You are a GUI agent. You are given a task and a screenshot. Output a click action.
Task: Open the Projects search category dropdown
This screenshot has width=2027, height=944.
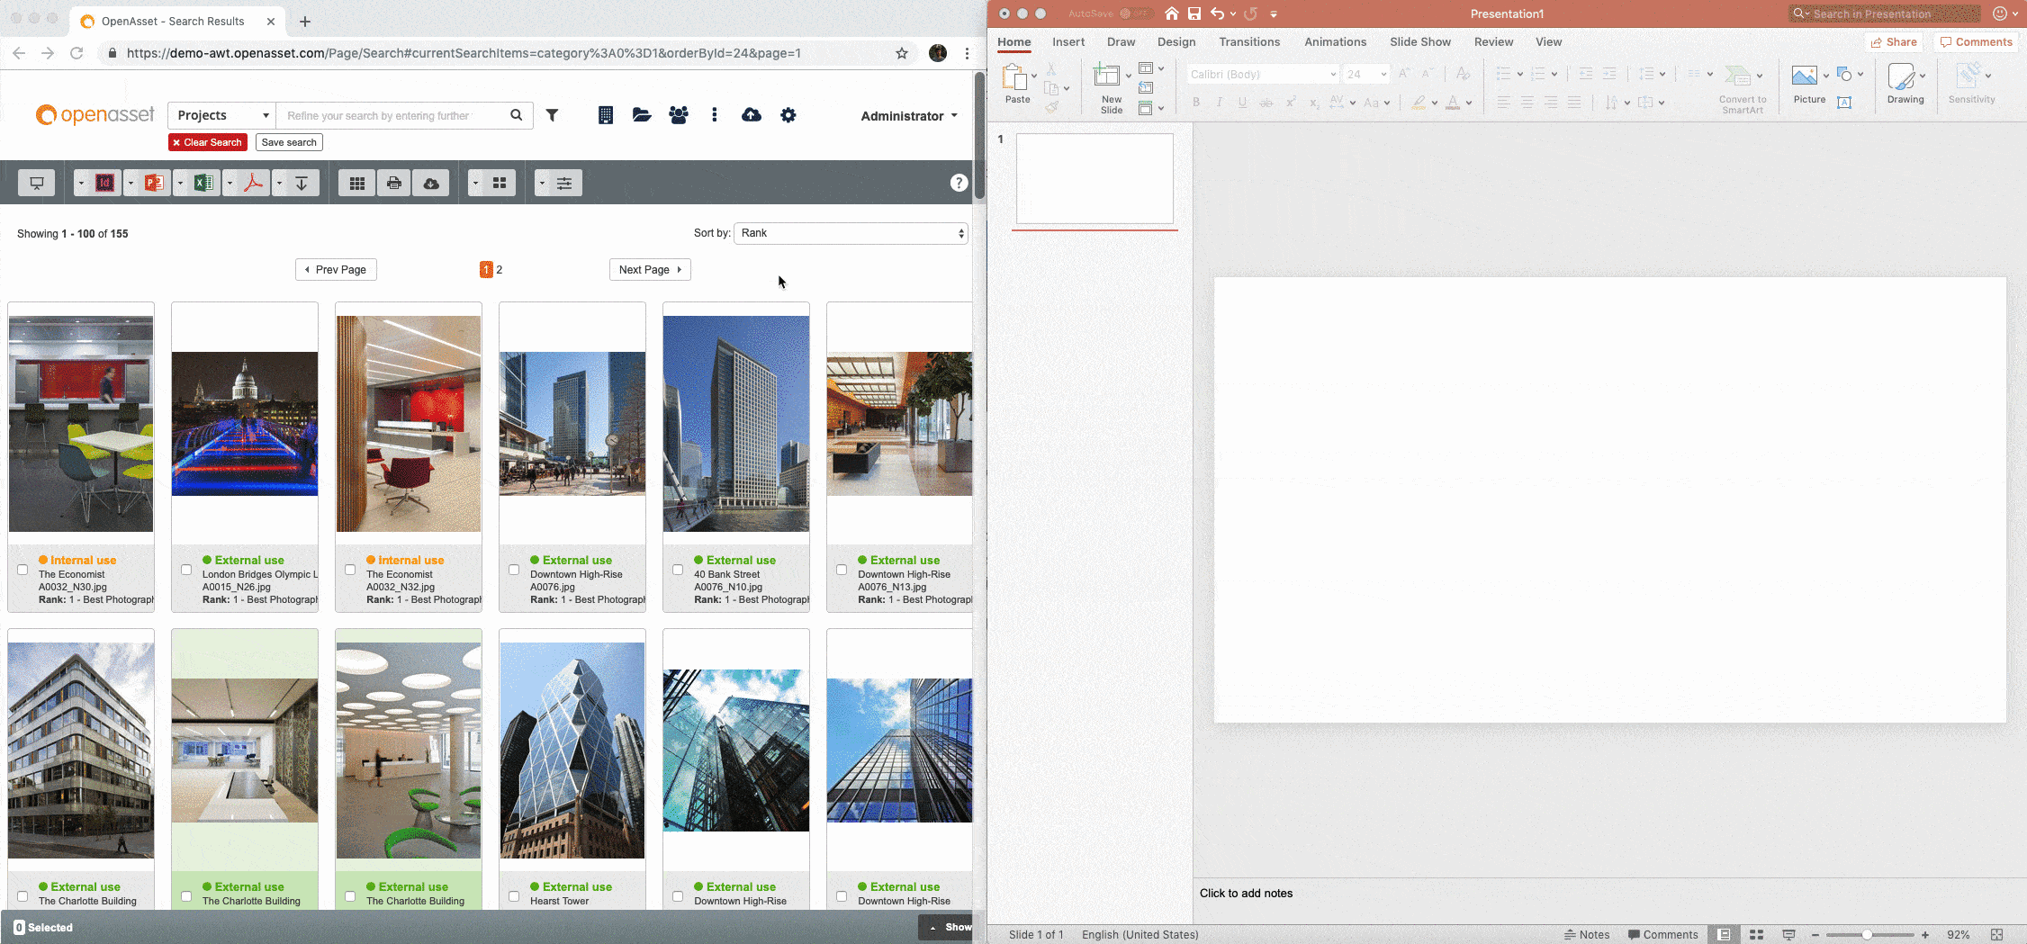coord(222,115)
